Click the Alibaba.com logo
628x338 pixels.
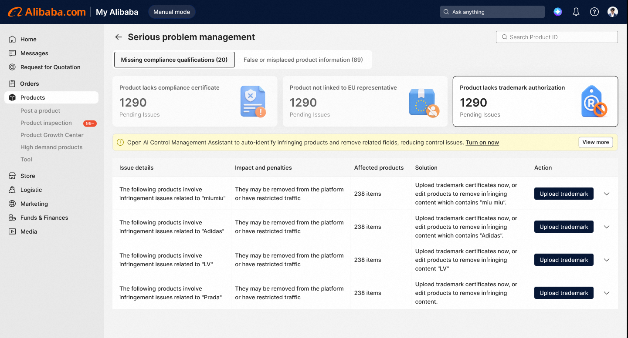(47, 12)
